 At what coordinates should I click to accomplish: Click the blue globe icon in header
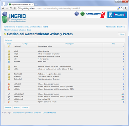[x=77, y=14]
